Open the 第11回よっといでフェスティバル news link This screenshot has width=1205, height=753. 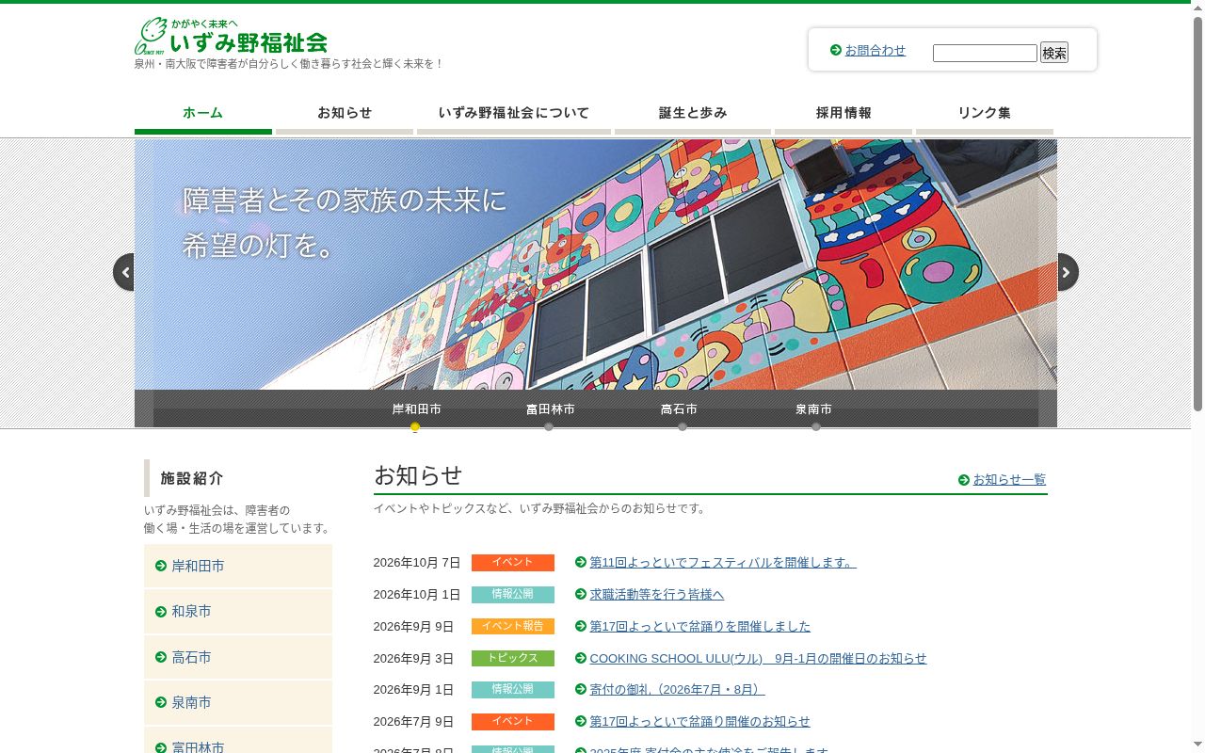(x=723, y=563)
